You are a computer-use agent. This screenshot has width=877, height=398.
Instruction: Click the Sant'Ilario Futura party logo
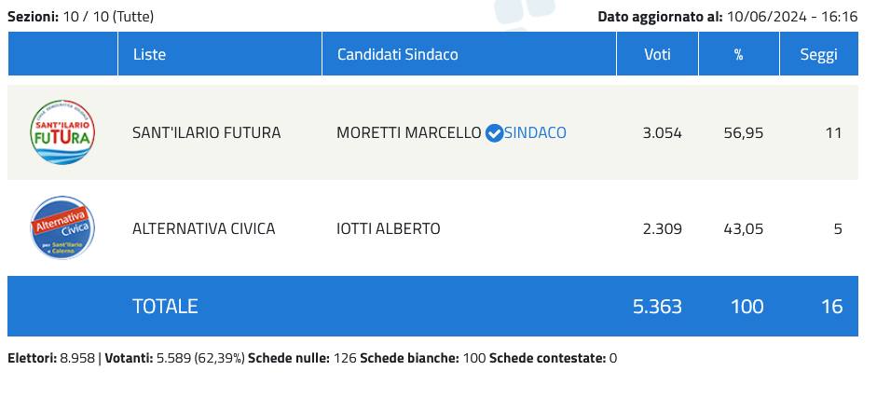(x=62, y=132)
